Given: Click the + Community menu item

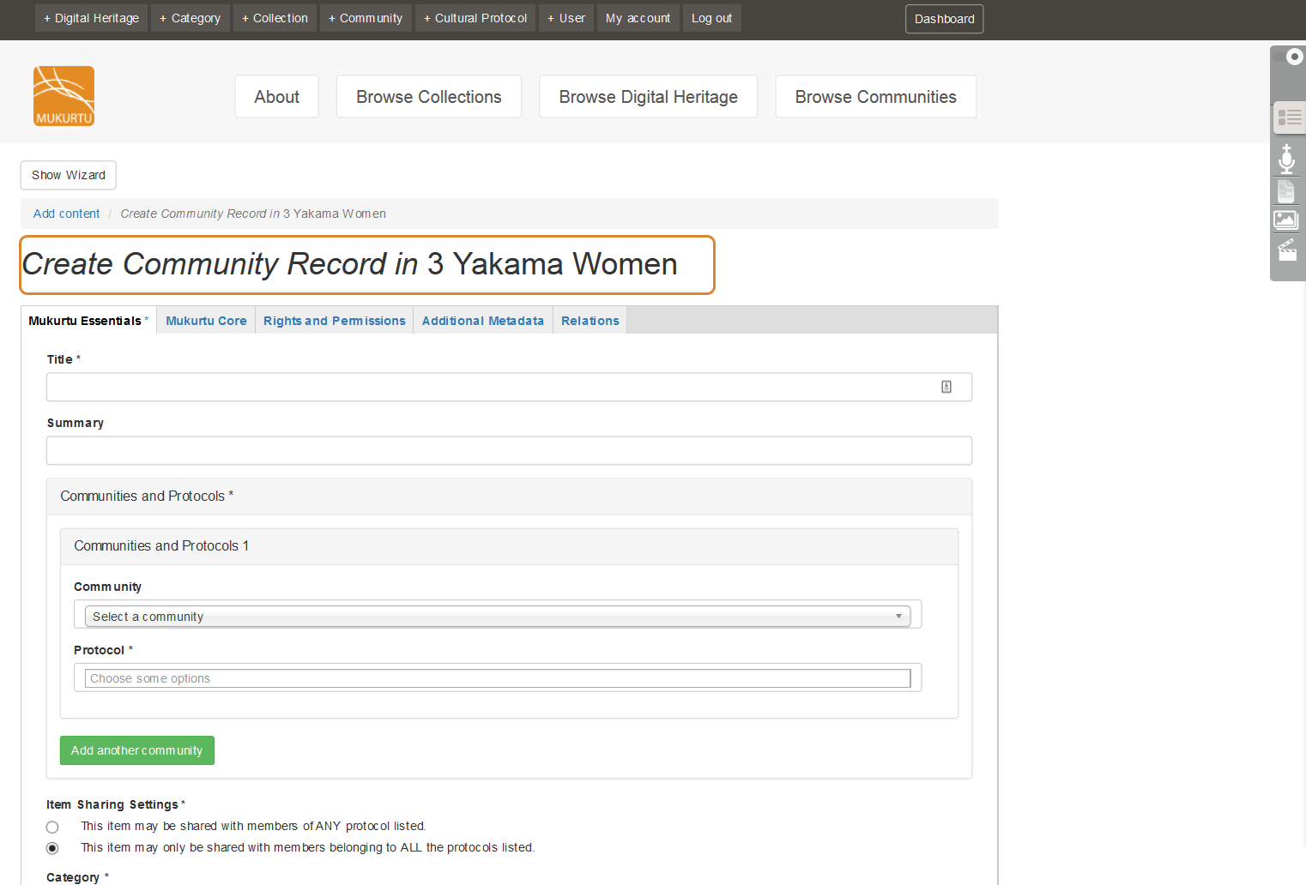Looking at the screenshot, I should [x=366, y=18].
